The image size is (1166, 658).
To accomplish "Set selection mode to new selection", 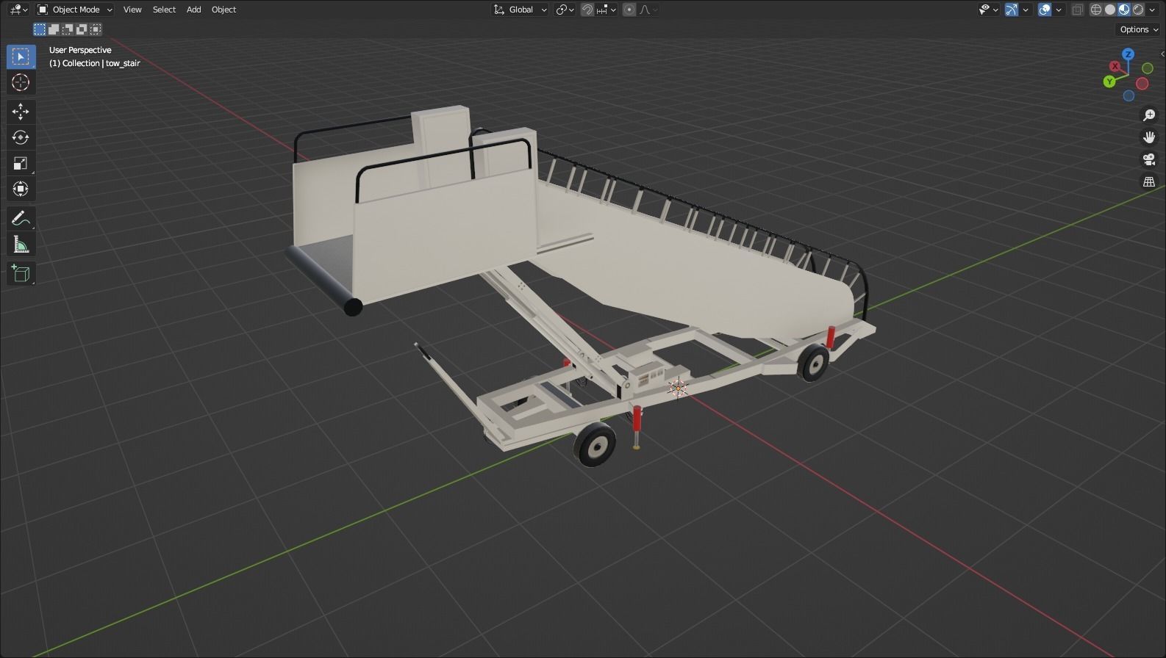I will 40,29.
